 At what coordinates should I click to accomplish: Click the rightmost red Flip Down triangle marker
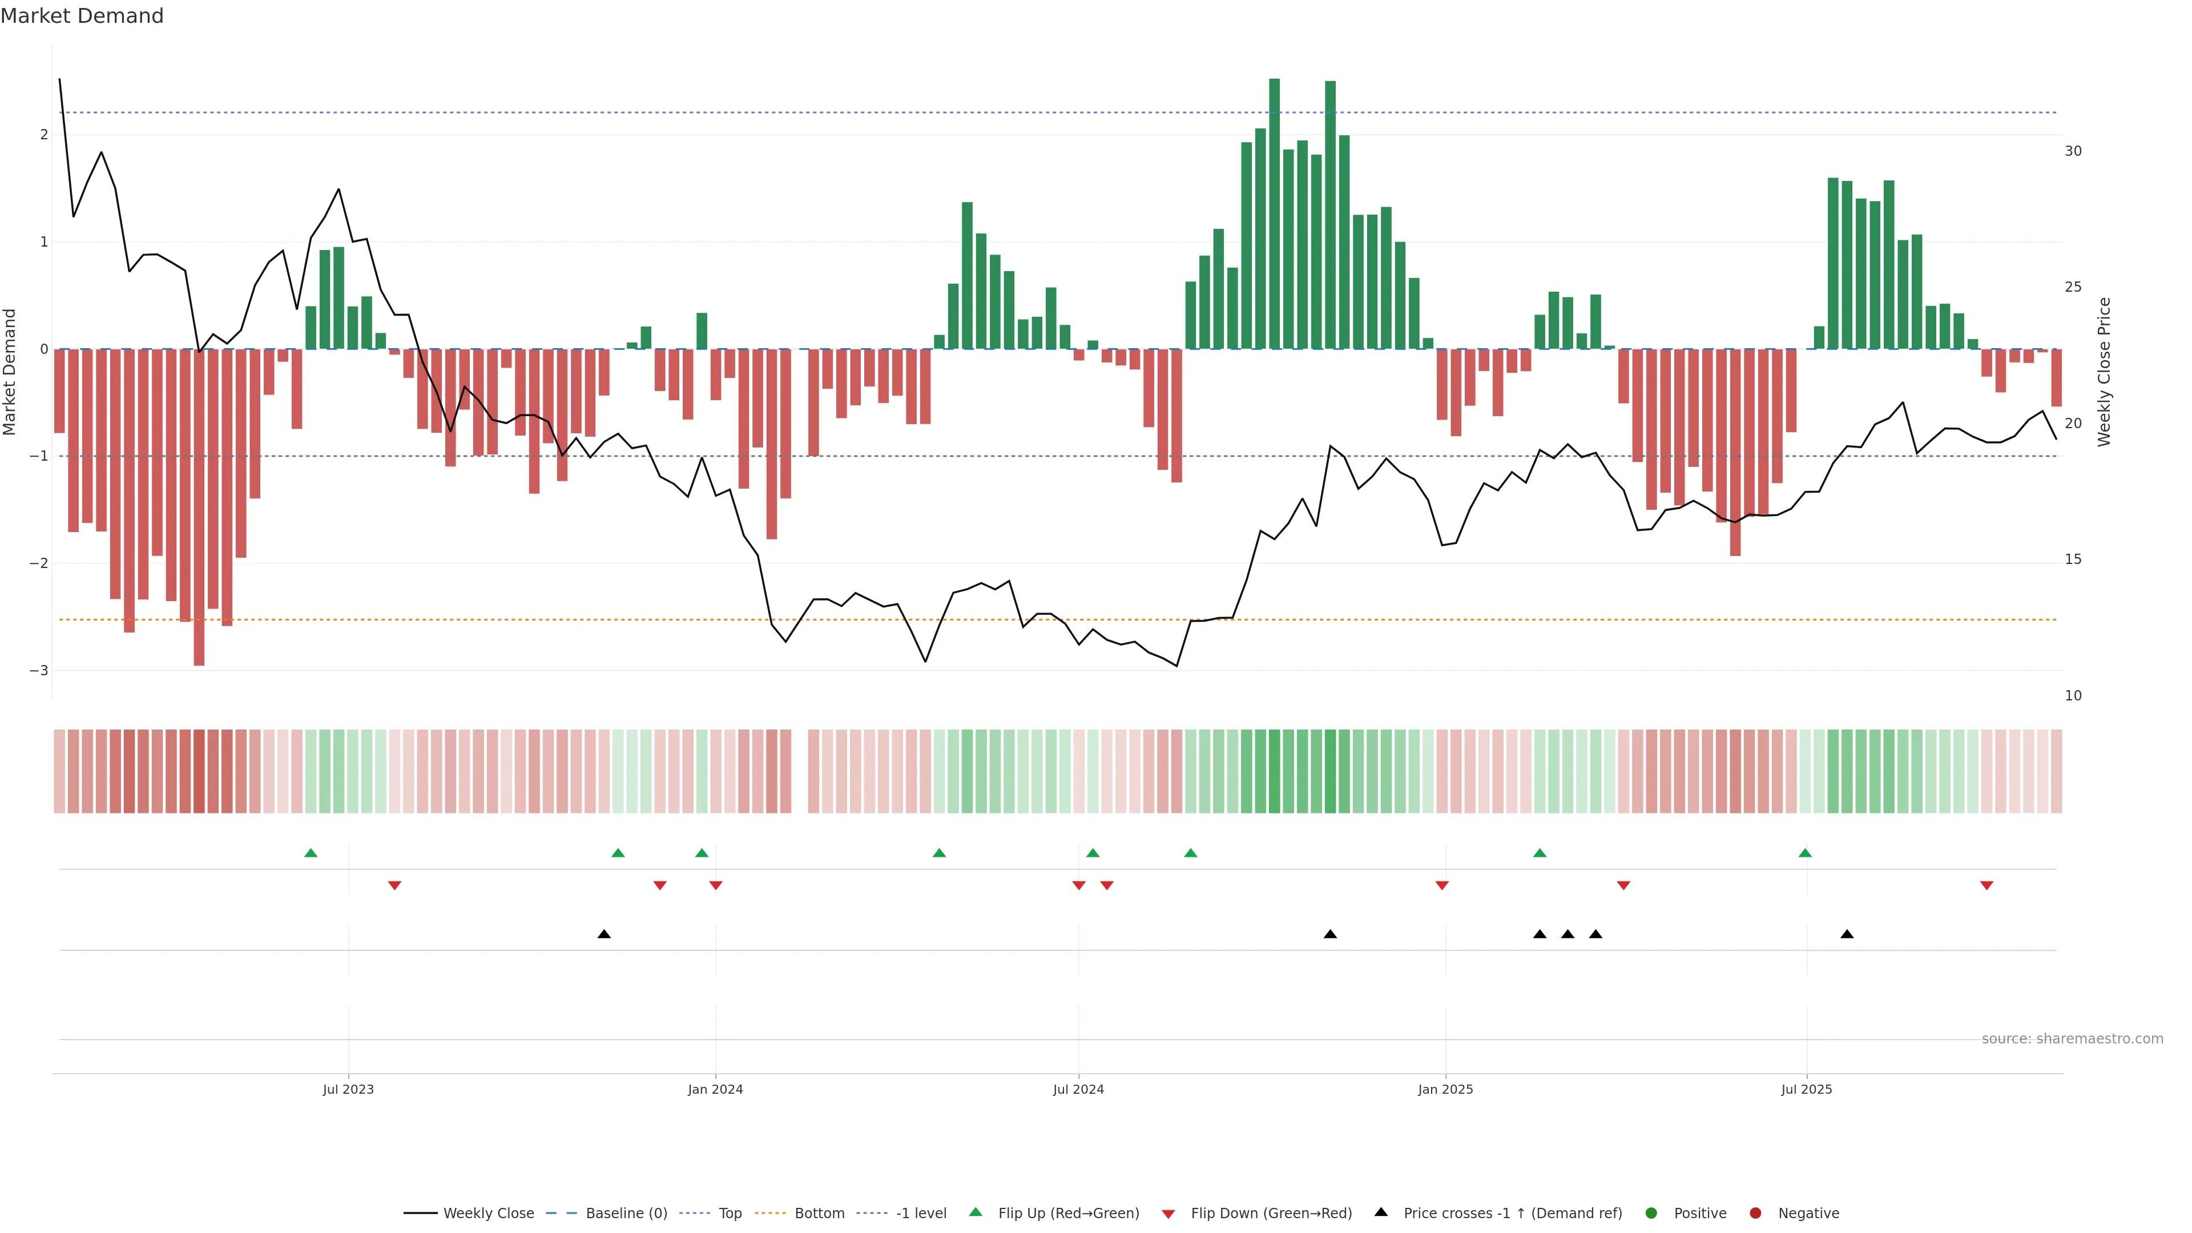pyautogui.click(x=1987, y=886)
